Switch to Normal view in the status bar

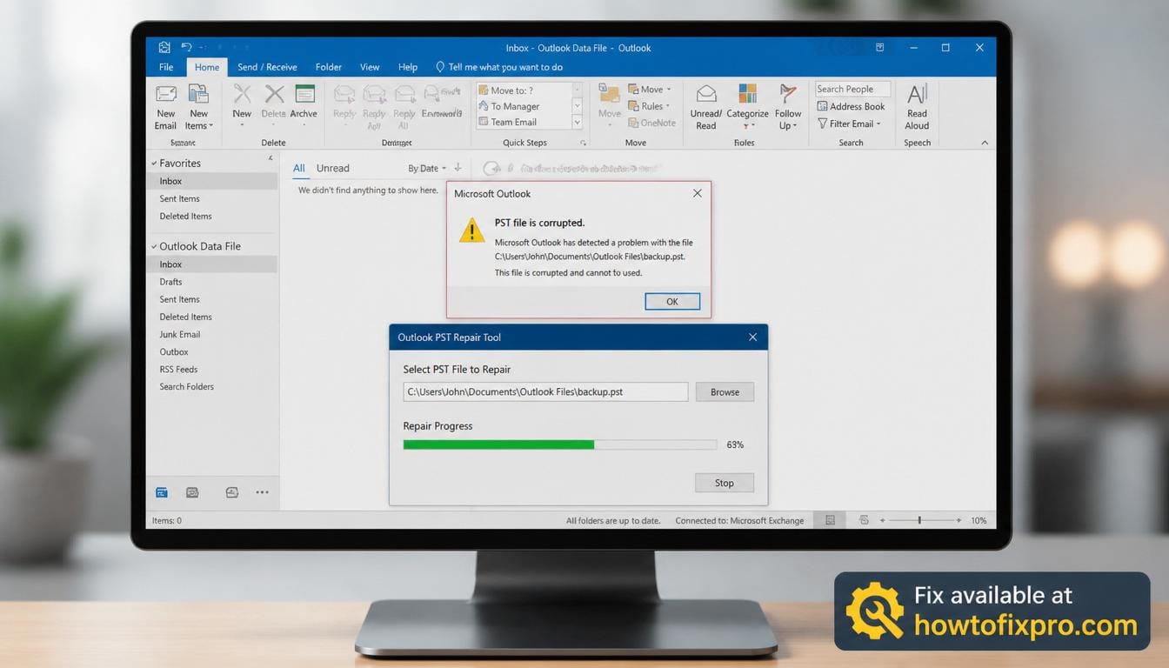click(830, 520)
